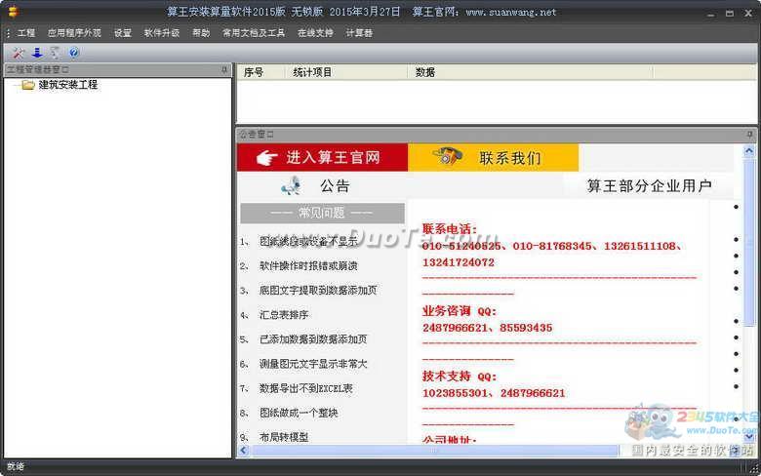Select the 建筑安装工程 tree node
This screenshot has width=761, height=476.
pos(67,85)
